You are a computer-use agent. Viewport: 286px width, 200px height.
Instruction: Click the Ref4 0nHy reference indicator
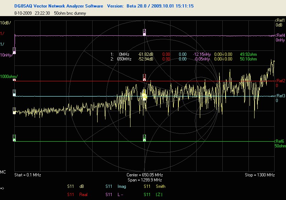(x=280, y=38)
